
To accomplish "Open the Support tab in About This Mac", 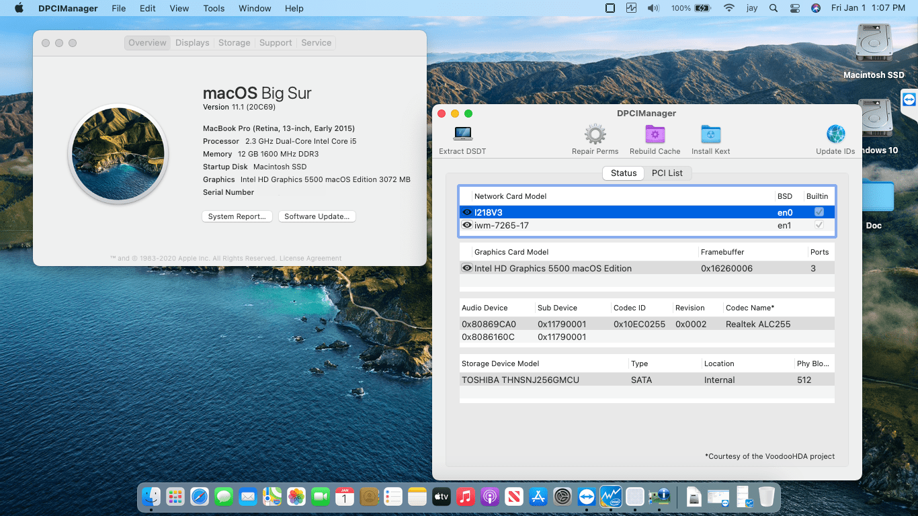I will pyautogui.click(x=276, y=42).
